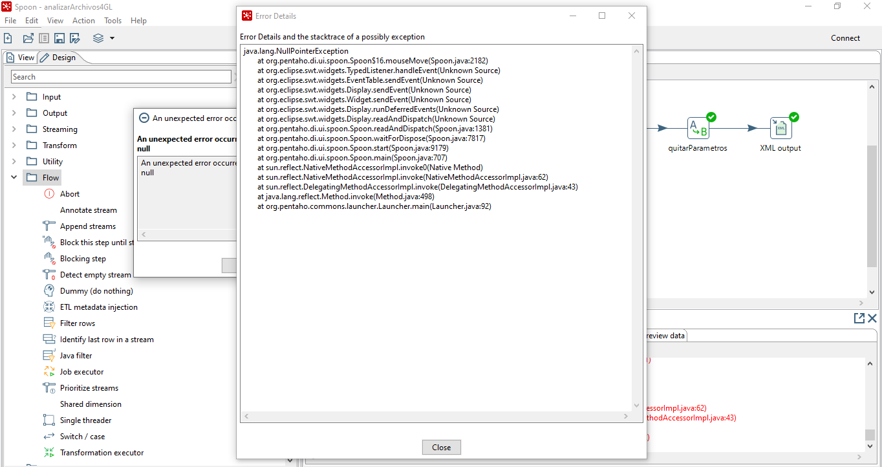Expand the Input folder
The width and height of the screenshot is (882, 467).
[14, 96]
